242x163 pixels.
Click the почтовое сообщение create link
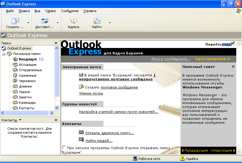click(119, 87)
